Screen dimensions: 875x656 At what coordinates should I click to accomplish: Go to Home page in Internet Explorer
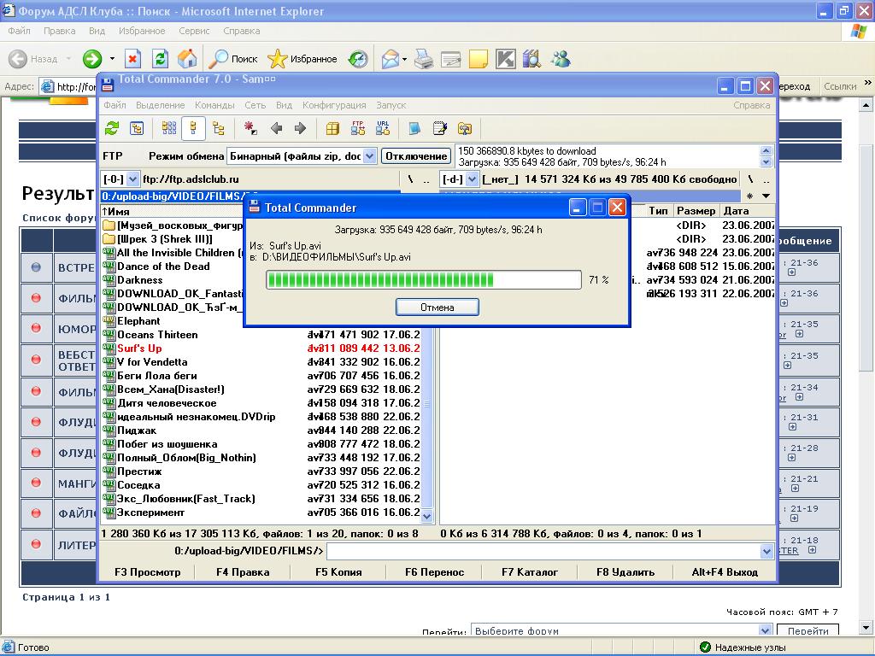(187, 59)
